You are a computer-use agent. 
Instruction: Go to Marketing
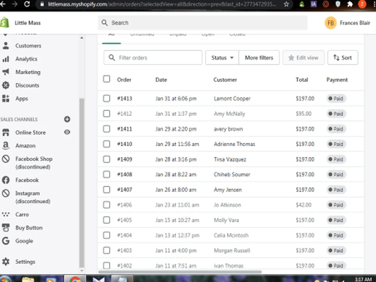tap(28, 72)
